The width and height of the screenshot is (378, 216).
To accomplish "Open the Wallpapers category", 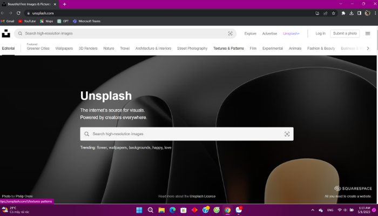I will (x=64, y=49).
